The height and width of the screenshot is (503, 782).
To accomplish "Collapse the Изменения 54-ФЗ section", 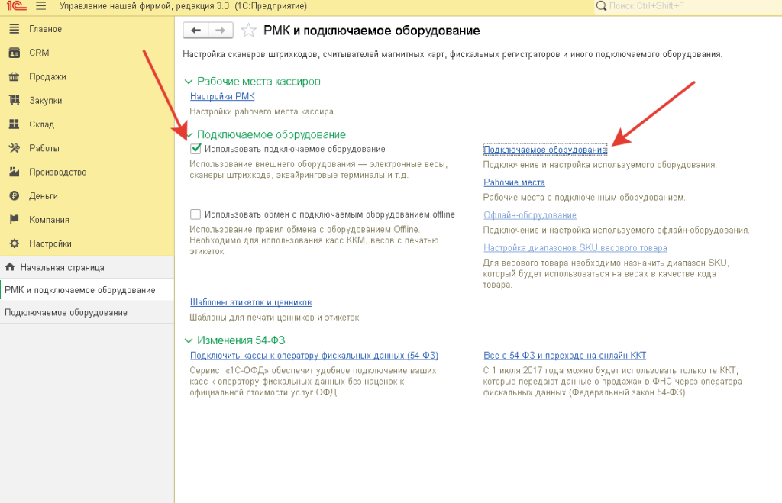I will [189, 340].
